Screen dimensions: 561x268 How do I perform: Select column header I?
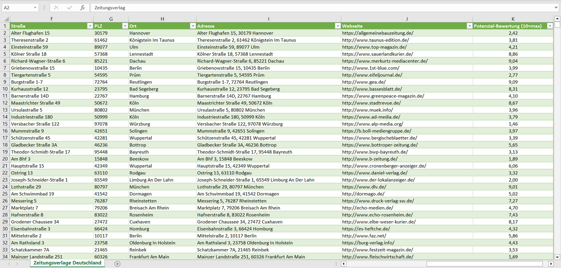(268, 19)
